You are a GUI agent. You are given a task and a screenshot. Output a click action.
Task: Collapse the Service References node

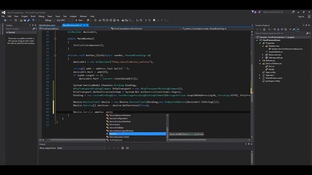[260, 64]
